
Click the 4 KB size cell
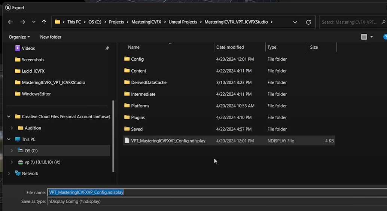tap(329, 141)
